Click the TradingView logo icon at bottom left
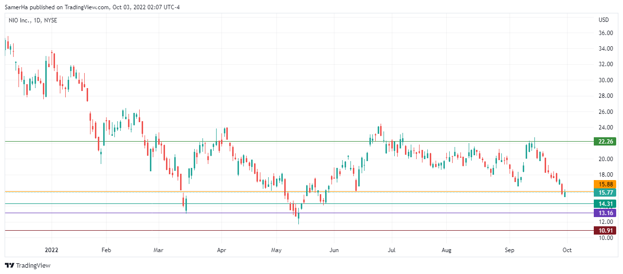The width and height of the screenshot is (623, 274). 9,265
